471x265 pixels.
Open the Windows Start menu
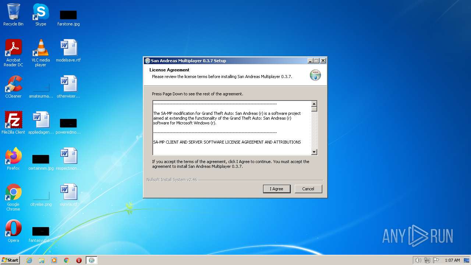click(10, 260)
